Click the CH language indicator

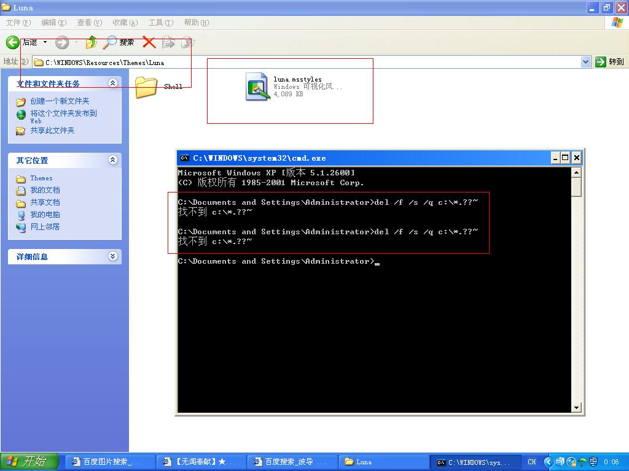[532, 462]
